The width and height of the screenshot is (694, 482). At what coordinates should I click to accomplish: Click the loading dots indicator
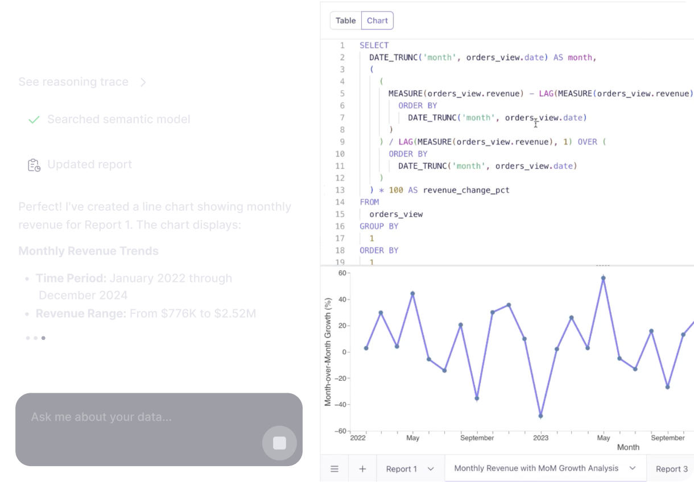35,338
